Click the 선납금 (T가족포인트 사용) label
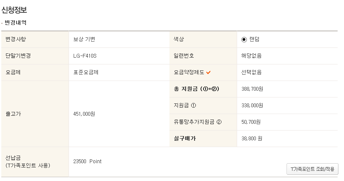344x181 pixels. 28,162
